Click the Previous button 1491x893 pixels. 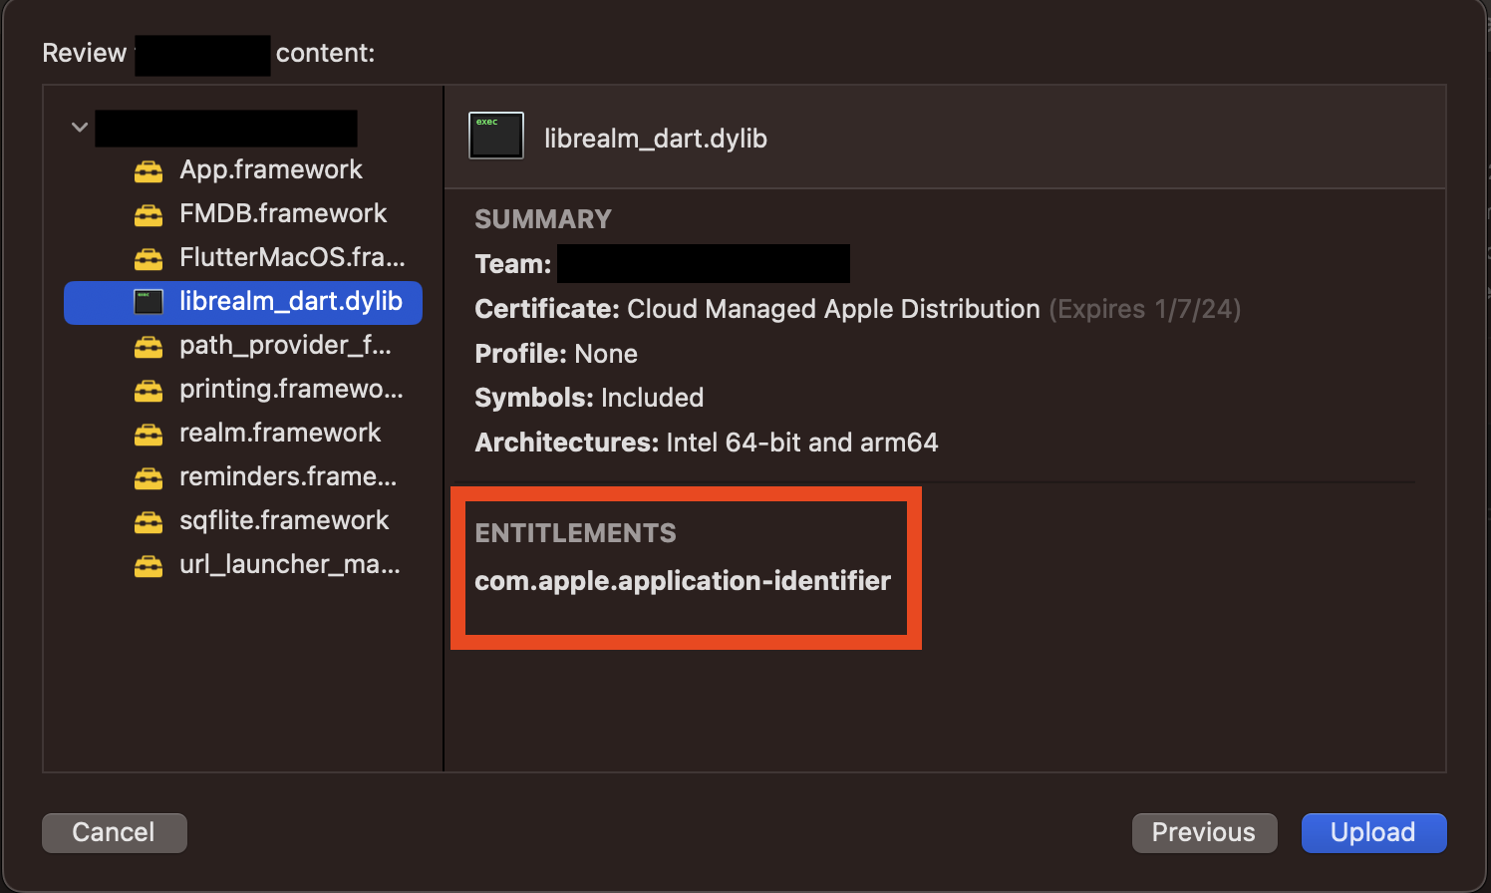[1204, 832]
